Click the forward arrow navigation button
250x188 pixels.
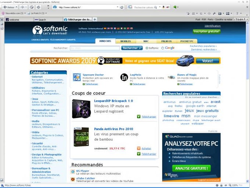click(22, 7)
